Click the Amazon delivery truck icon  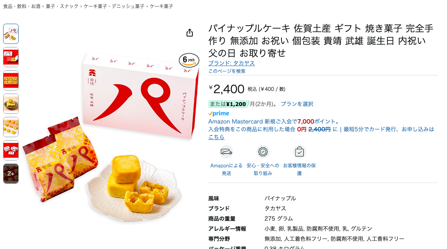[226, 152]
